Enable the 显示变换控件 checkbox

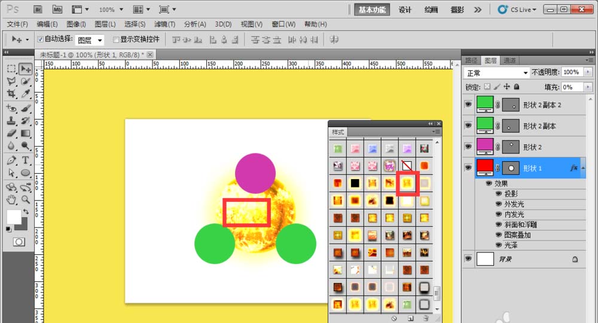pos(116,39)
